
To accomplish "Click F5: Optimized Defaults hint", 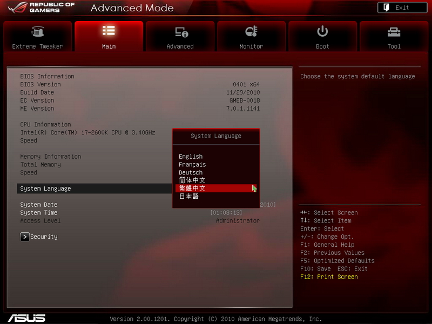I will click(x=337, y=261).
